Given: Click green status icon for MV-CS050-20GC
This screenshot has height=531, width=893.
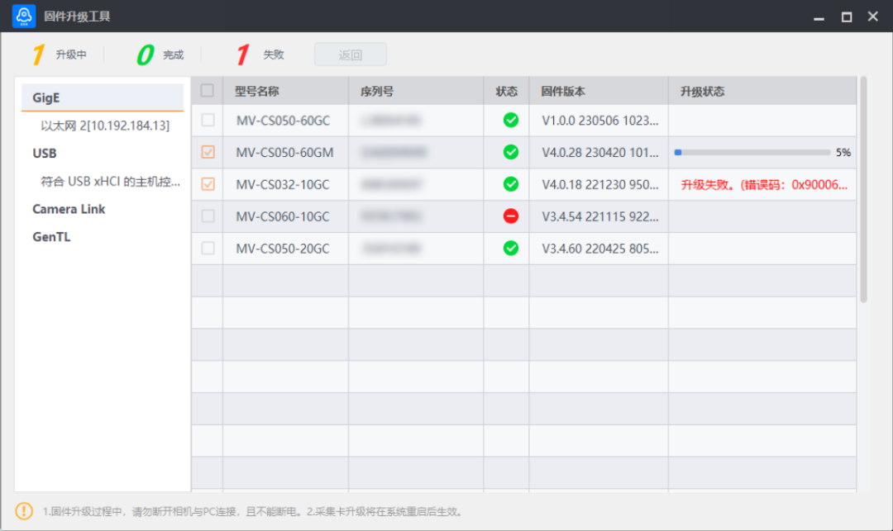Looking at the screenshot, I should pyautogui.click(x=511, y=248).
